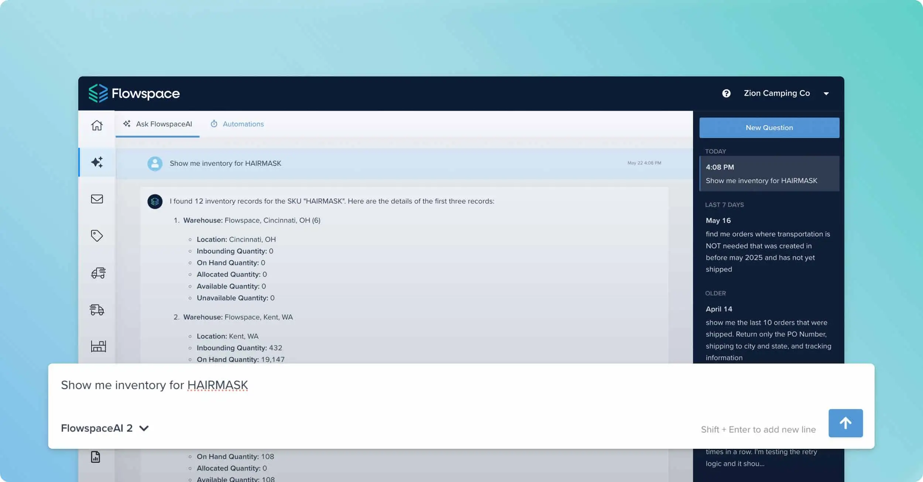Open the Home icon in the sidebar
Screen dimensions: 923x482
click(97, 125)
